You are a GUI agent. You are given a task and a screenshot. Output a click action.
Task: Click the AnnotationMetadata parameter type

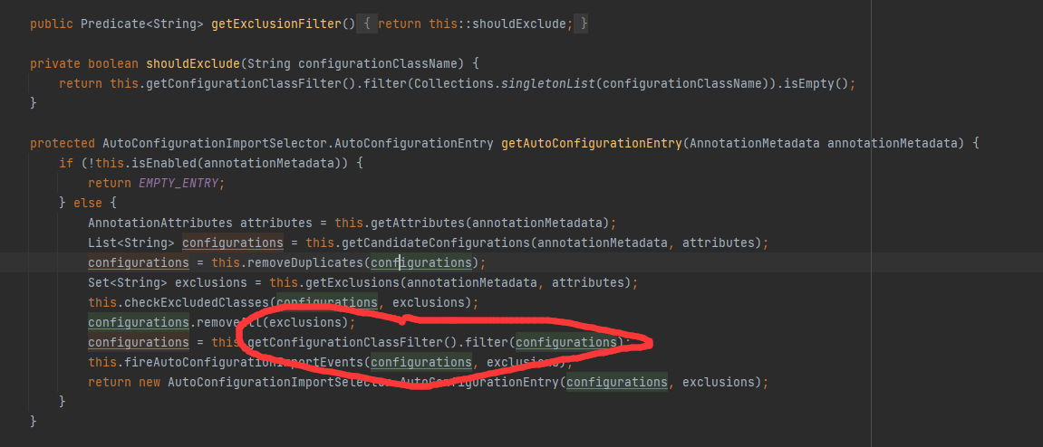(x=754, y=144)
